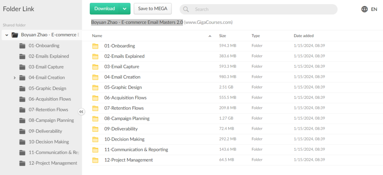
Task: Sort by the Size column header
Action: [223, 36]
